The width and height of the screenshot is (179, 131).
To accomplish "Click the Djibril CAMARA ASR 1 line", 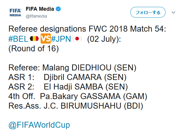I will click(68, 77).
